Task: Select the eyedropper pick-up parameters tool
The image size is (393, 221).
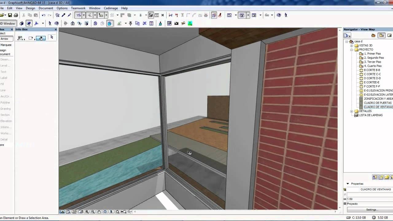Action: (64, 15)
